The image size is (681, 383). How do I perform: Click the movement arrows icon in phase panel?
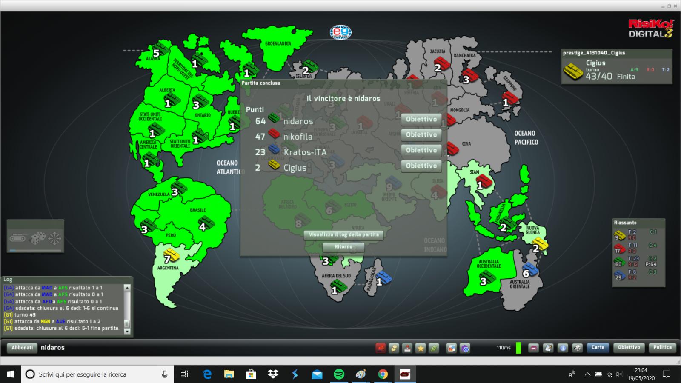pyautogui.click(x=54, y=238)
